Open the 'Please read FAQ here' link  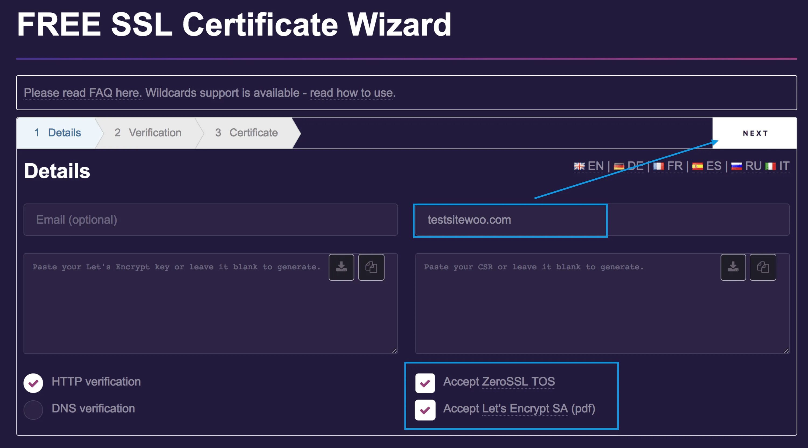pyautogui.click(x=83, y=93)
